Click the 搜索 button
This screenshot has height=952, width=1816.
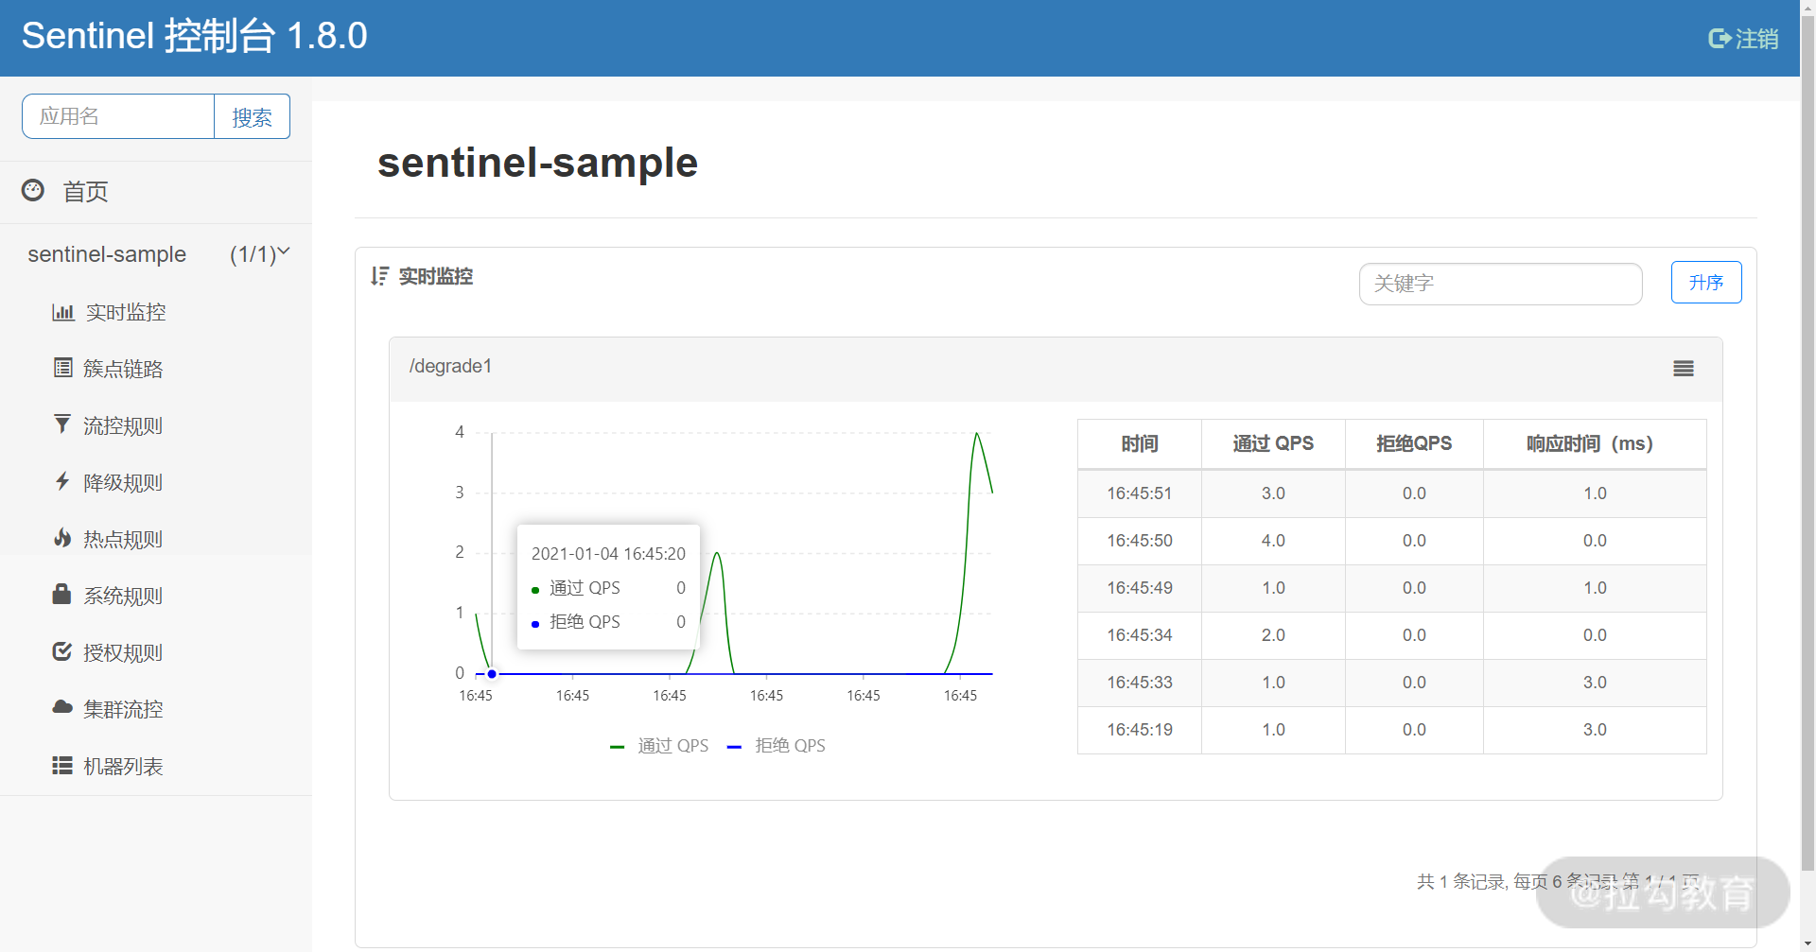252,116
